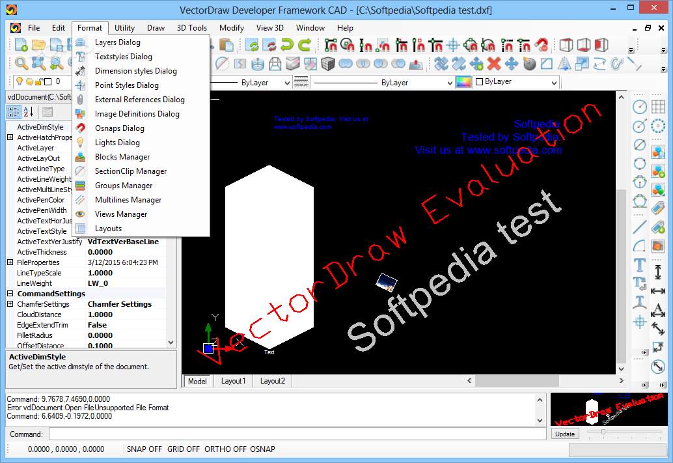
Task: Open the first-row toolbar overflow arrow
Action: pos(631,50)
